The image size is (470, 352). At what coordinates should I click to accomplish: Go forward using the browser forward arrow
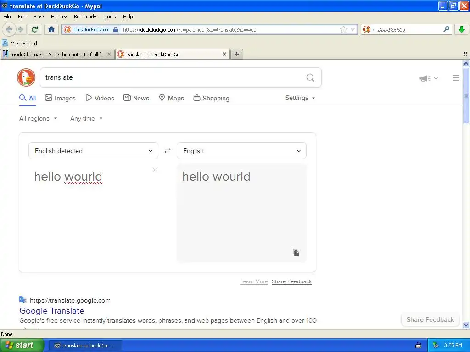[x=20, y=29]
